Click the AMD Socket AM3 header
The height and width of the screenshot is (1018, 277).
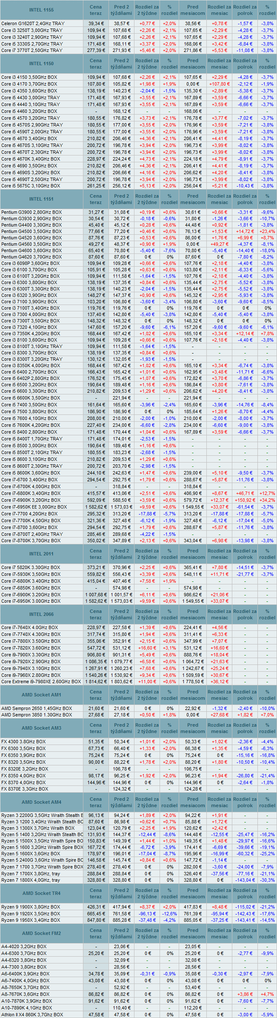coord(42,728)
